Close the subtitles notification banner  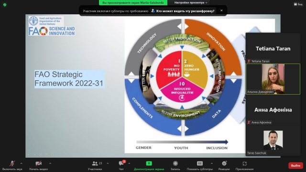click(221, 11)
